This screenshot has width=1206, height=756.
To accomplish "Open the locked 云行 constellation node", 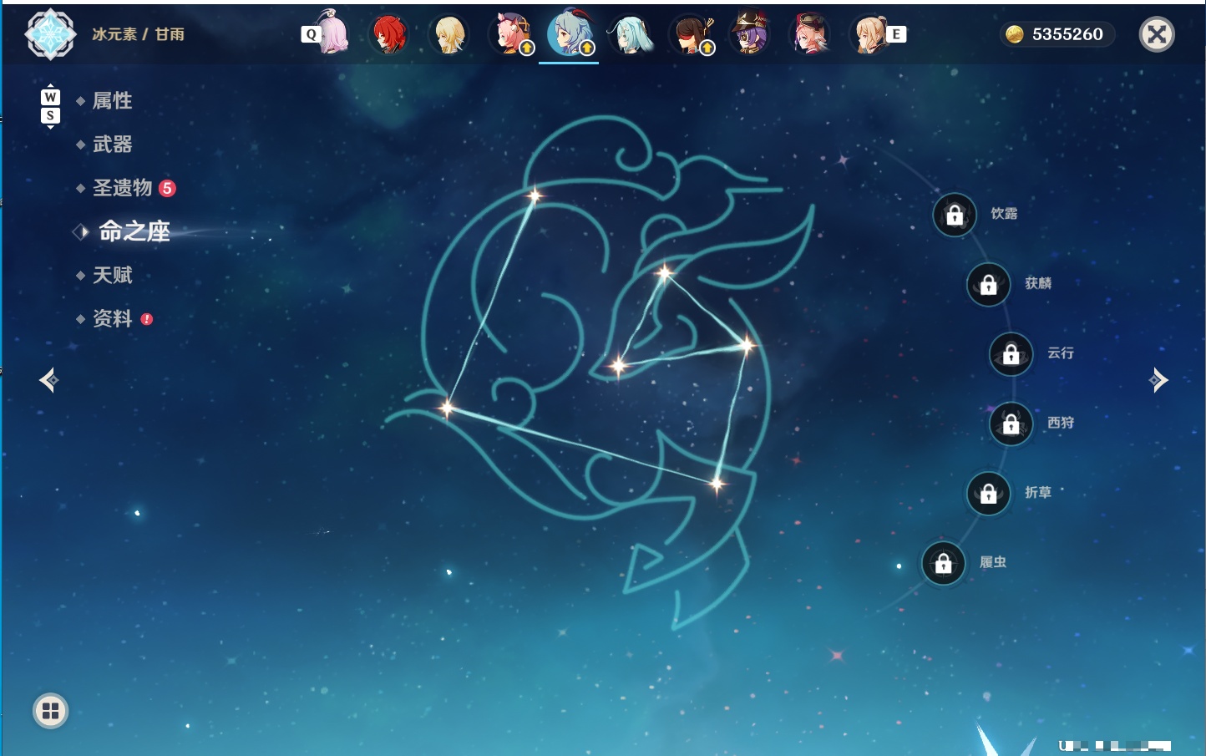I will tap(1011, 354).
